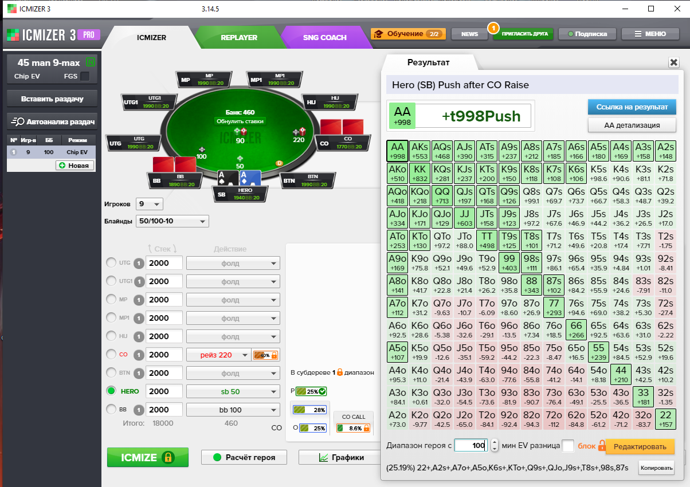The width and height of the screenshot is (690, 487).
Task: Open the Игроков 9 dropdown
Action: pyautogui.click(x=150, y=204)
